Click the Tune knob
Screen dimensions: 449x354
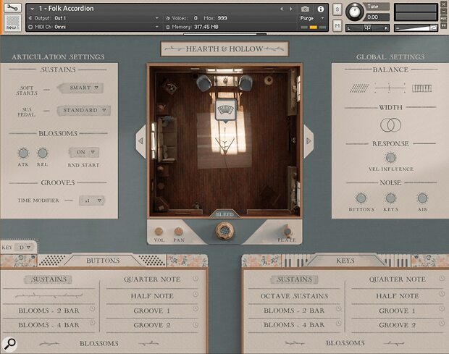point(355,12)
